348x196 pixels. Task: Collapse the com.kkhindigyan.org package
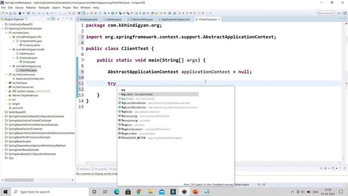pyautogui.click(x=10, y=66)
